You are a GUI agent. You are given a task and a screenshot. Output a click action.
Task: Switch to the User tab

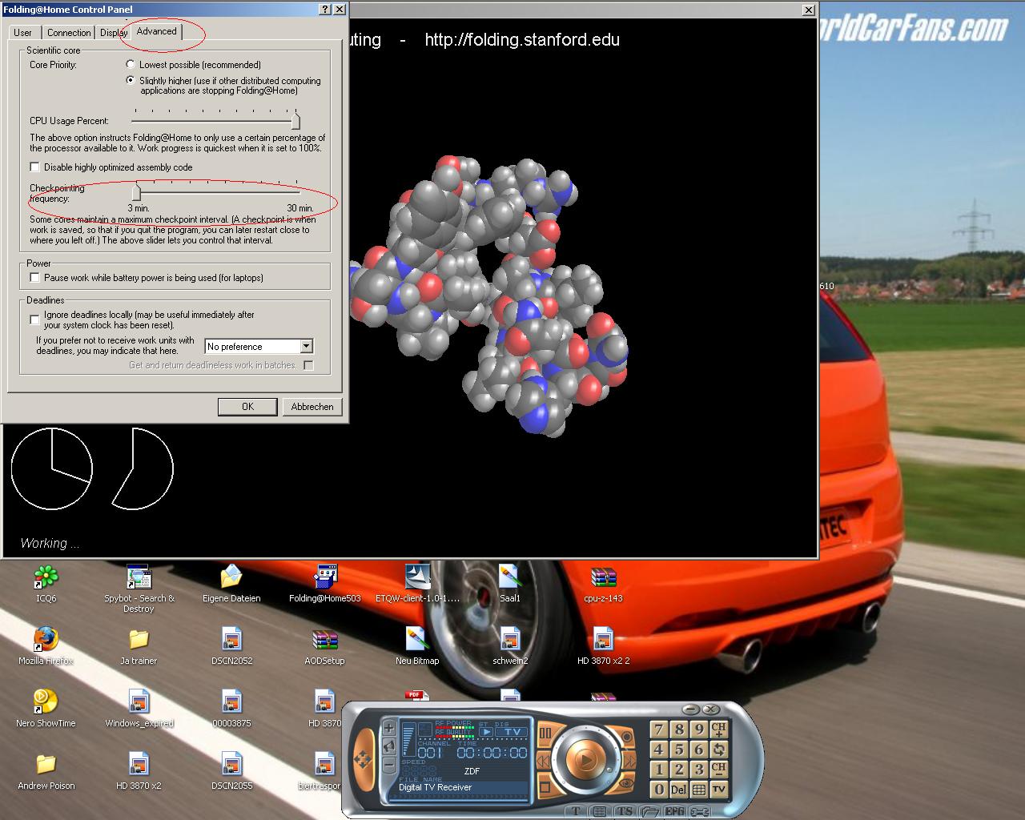pyautogui.click(x=23, y=33)
